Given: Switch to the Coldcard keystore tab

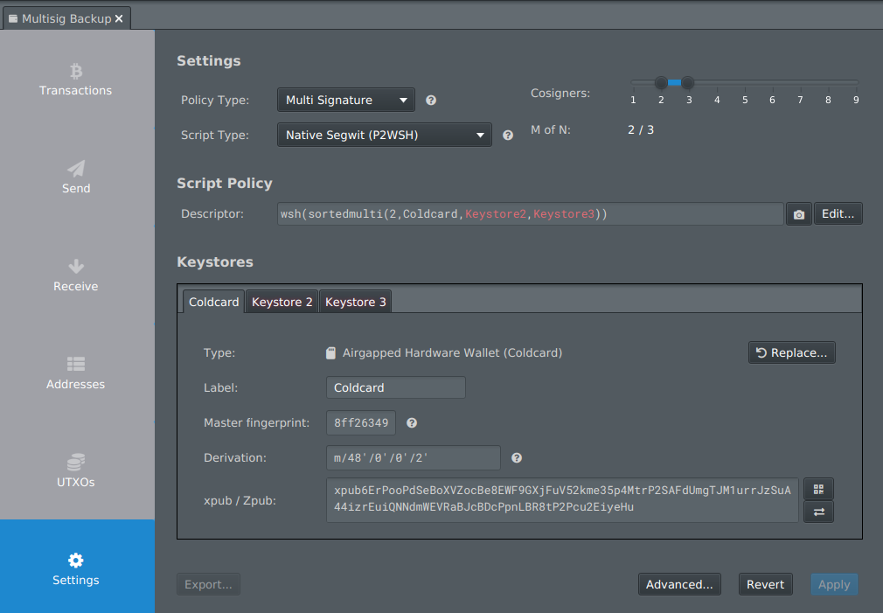Looking at the screenshot, I should [x=213, y=302].
